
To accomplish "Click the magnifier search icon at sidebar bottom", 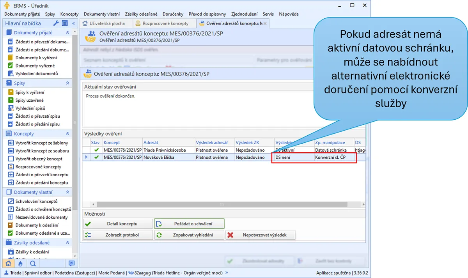I will pos(32,263).
